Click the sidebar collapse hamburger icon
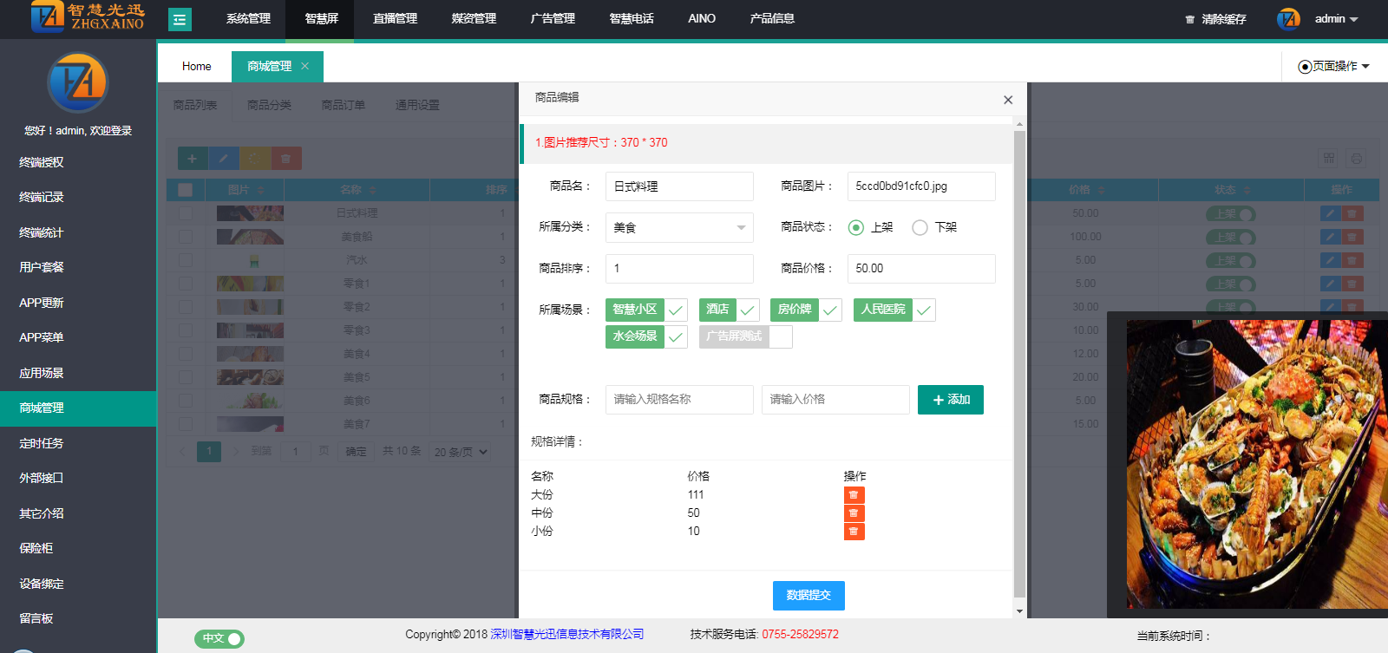The width and height of the screenshot is (1388, 653). pos(180,19)
